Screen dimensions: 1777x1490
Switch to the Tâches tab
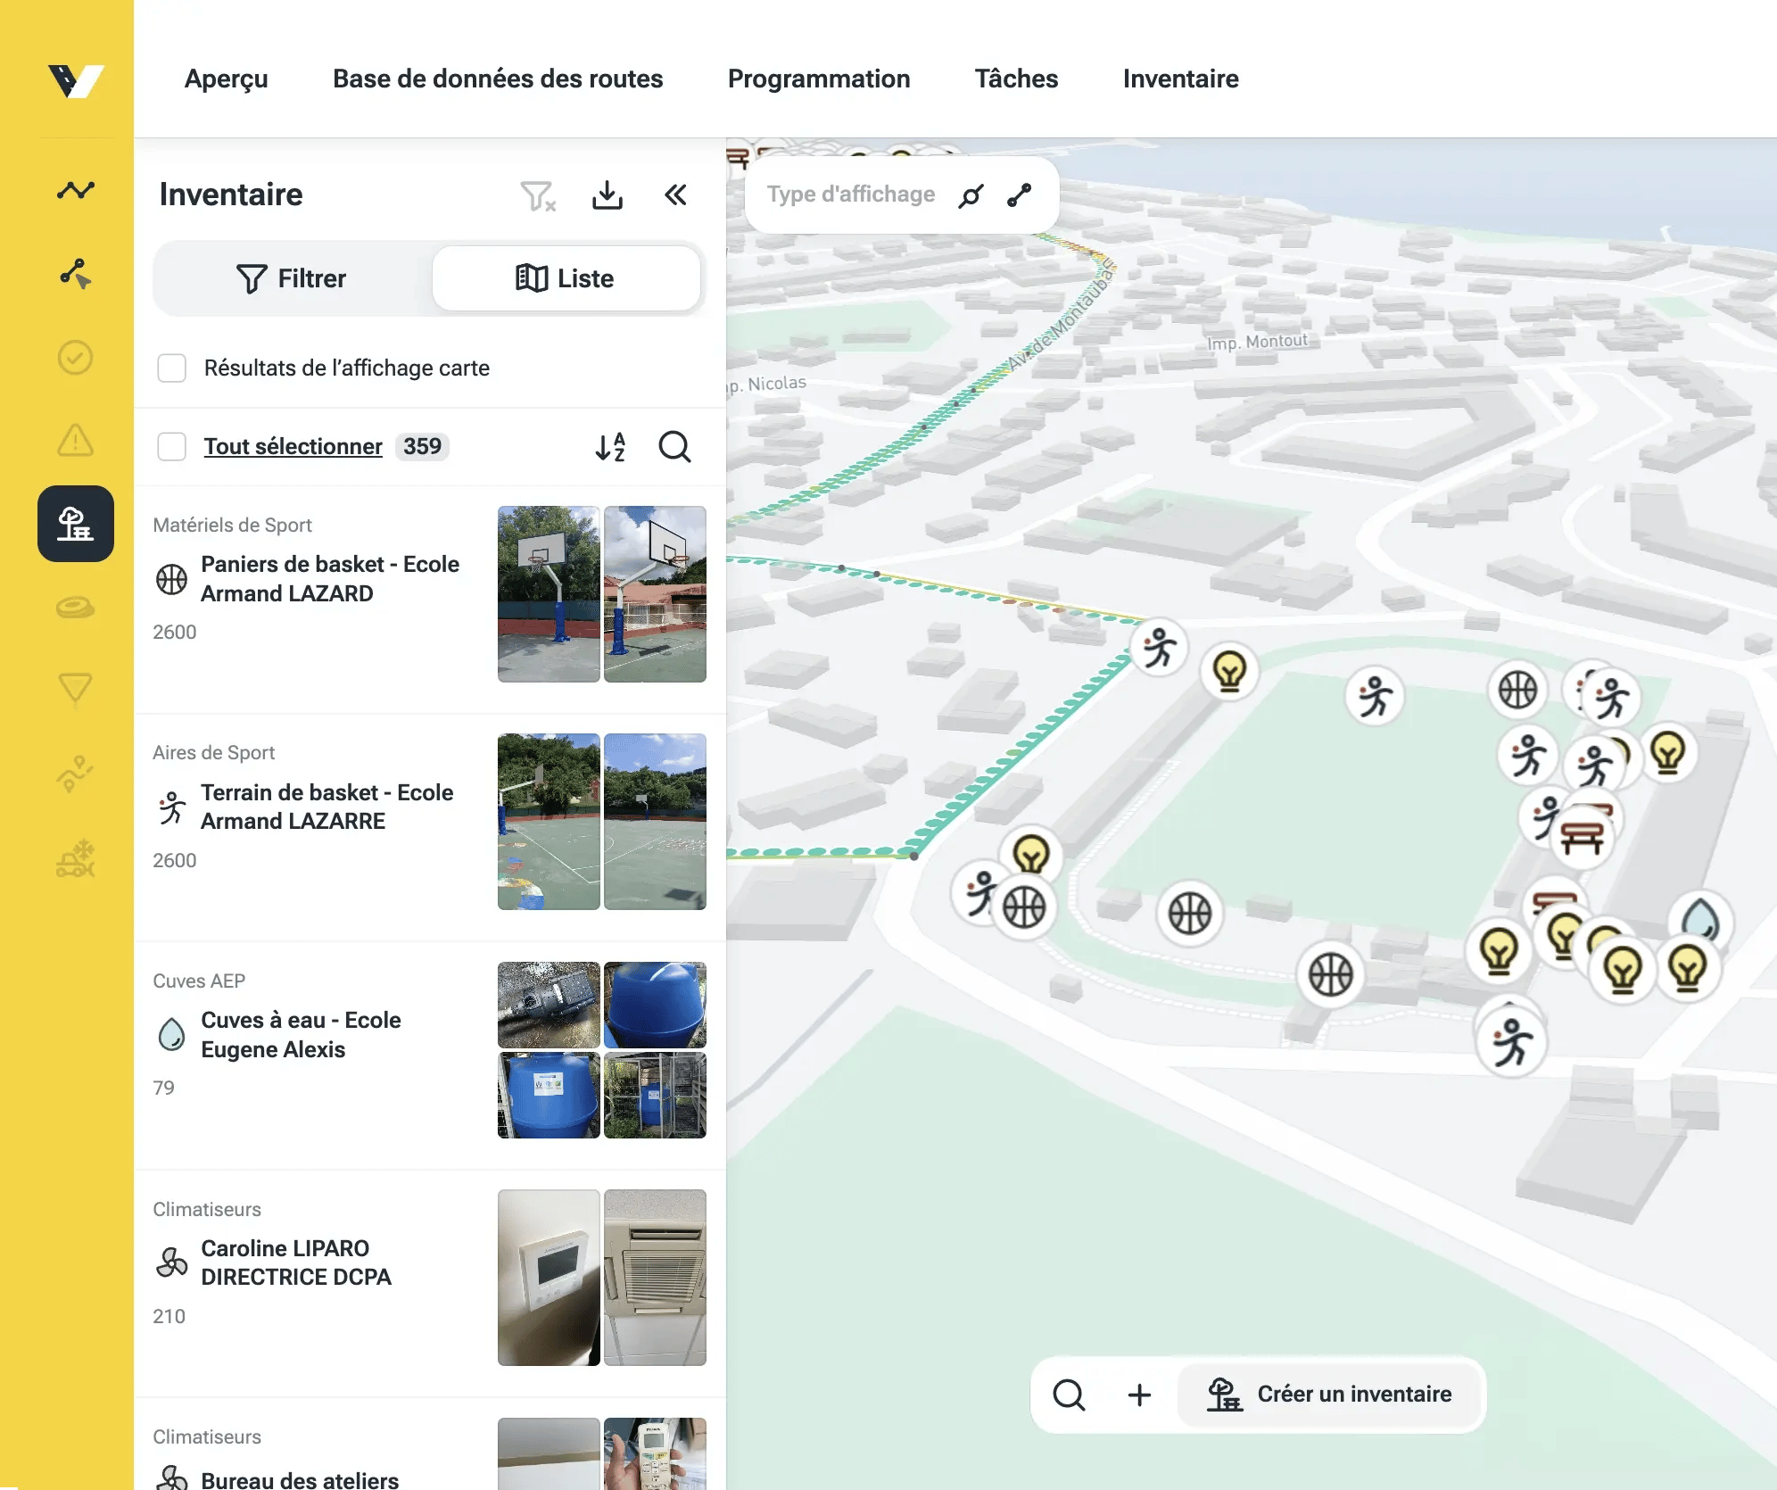[x=1016, y=79]
